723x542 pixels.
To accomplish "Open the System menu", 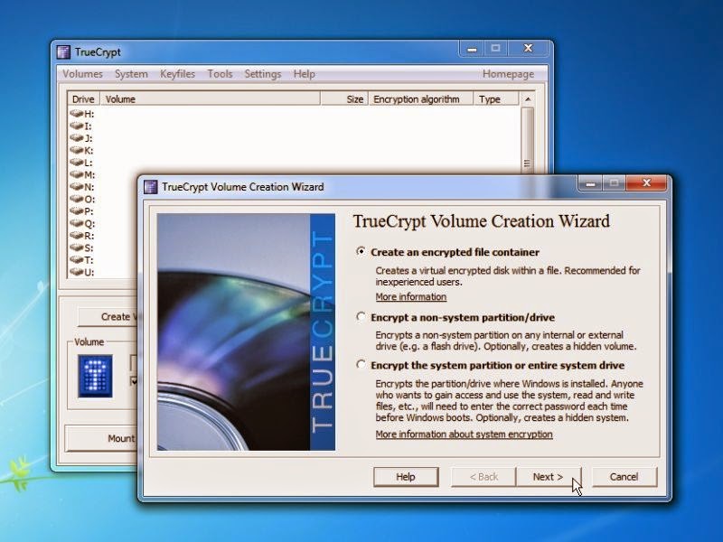I will [x=131, y=74].
